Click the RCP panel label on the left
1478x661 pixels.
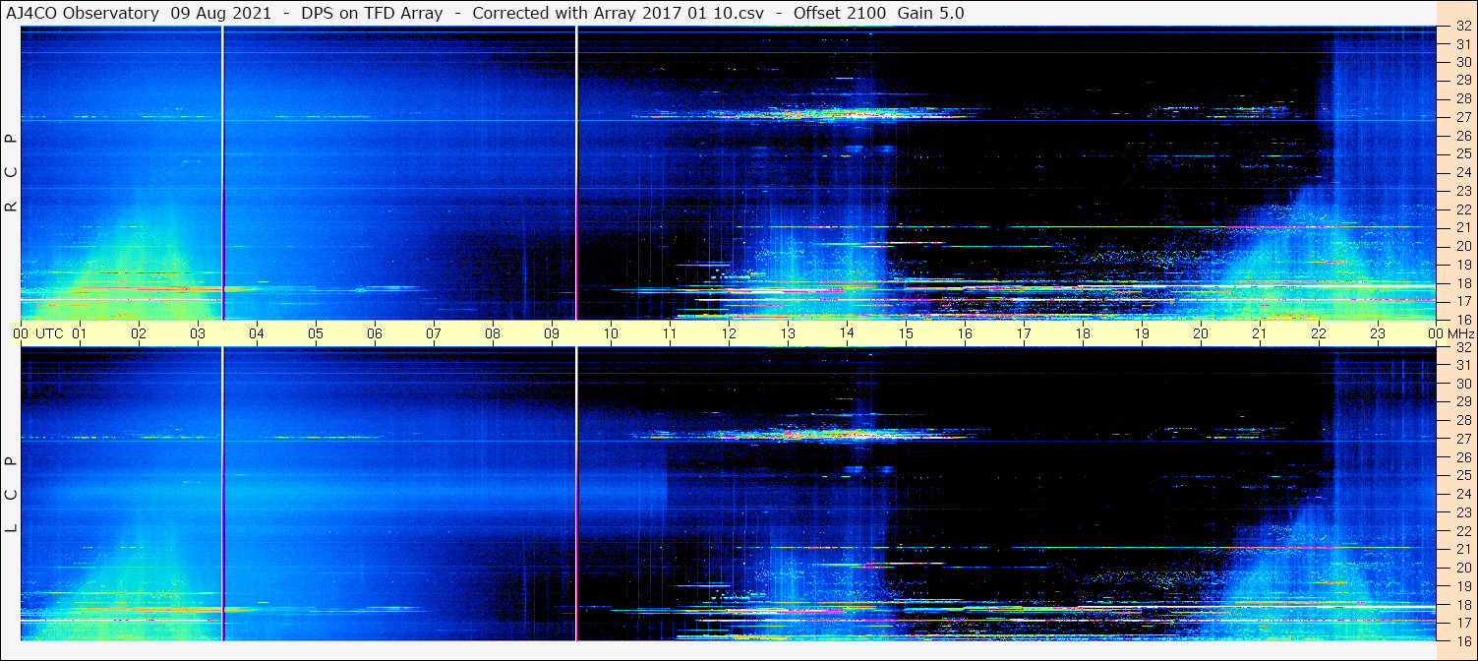pos(11,172)
